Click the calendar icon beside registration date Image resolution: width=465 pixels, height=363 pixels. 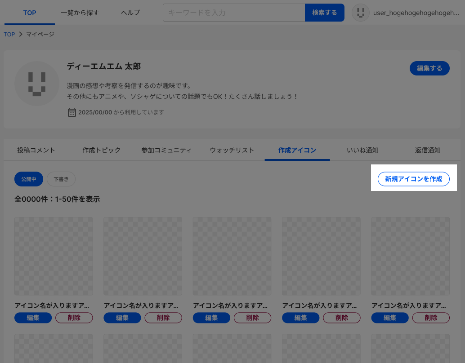pyautogui.click(x=72, y=112)
